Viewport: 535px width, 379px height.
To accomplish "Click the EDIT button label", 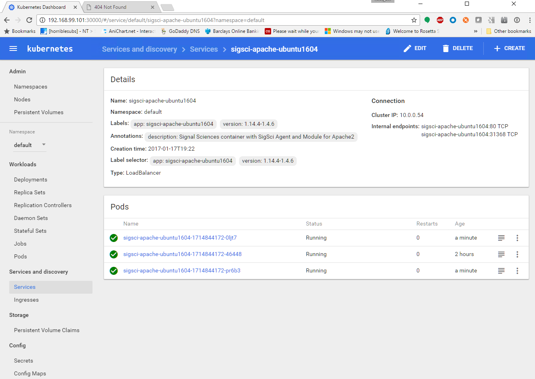I will coord(420,48).
